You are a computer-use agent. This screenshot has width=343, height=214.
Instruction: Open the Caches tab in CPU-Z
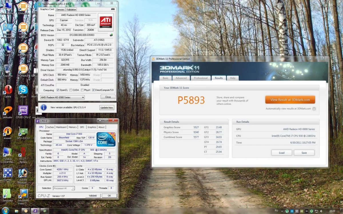coord(50,127)
